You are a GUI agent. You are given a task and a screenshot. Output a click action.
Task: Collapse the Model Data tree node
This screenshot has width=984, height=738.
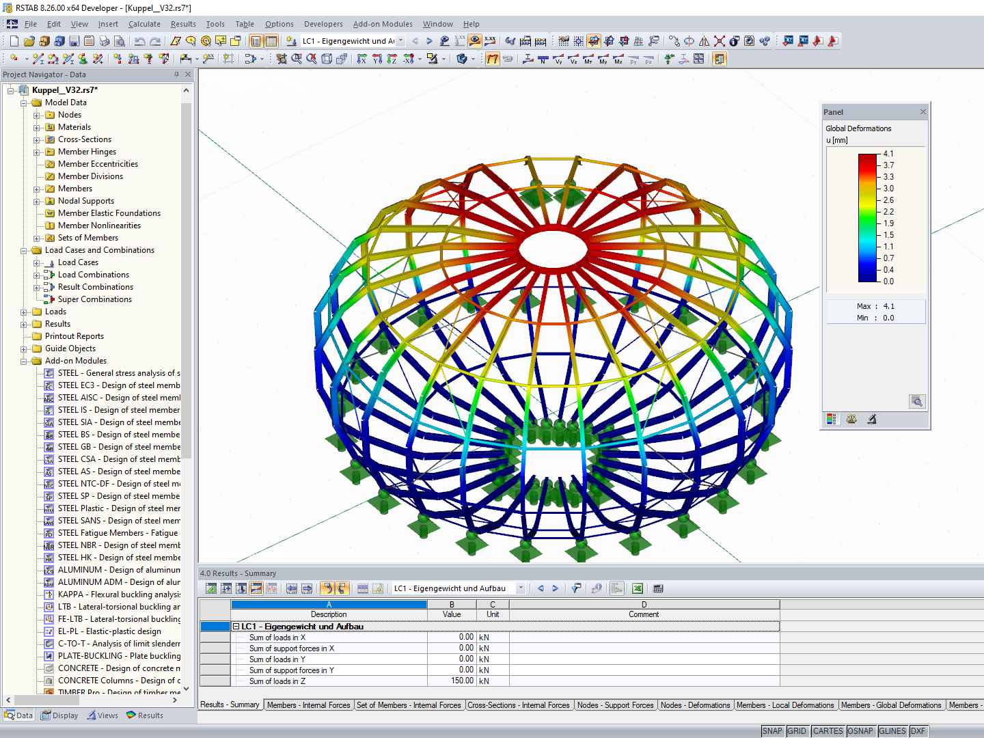[24, 103]
